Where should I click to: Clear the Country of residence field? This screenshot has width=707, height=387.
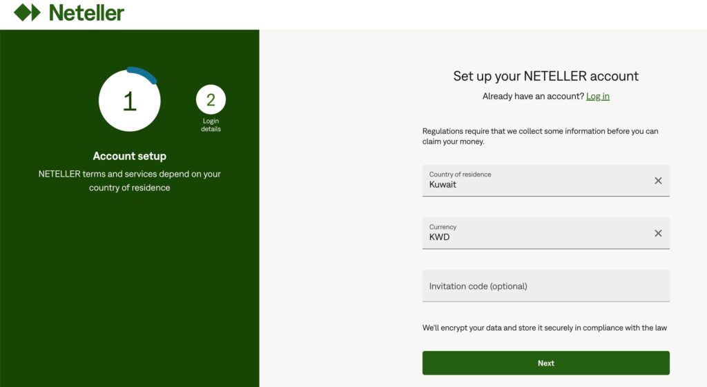(658, 181)
